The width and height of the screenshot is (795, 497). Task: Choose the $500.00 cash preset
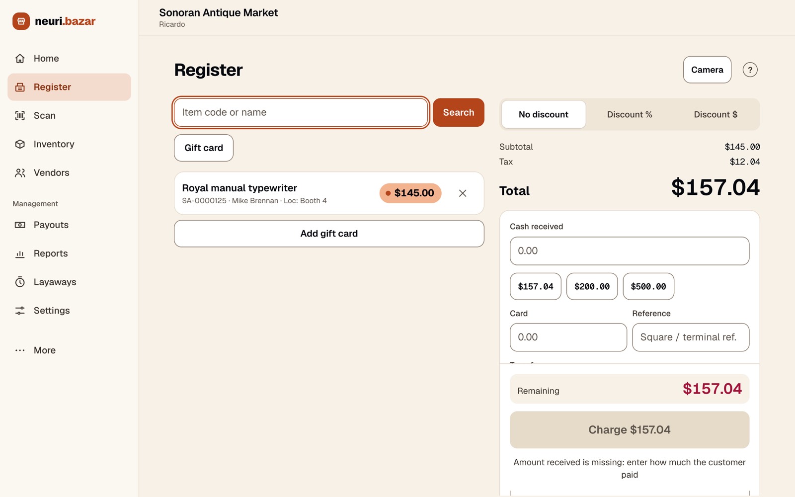coord(648,286)
